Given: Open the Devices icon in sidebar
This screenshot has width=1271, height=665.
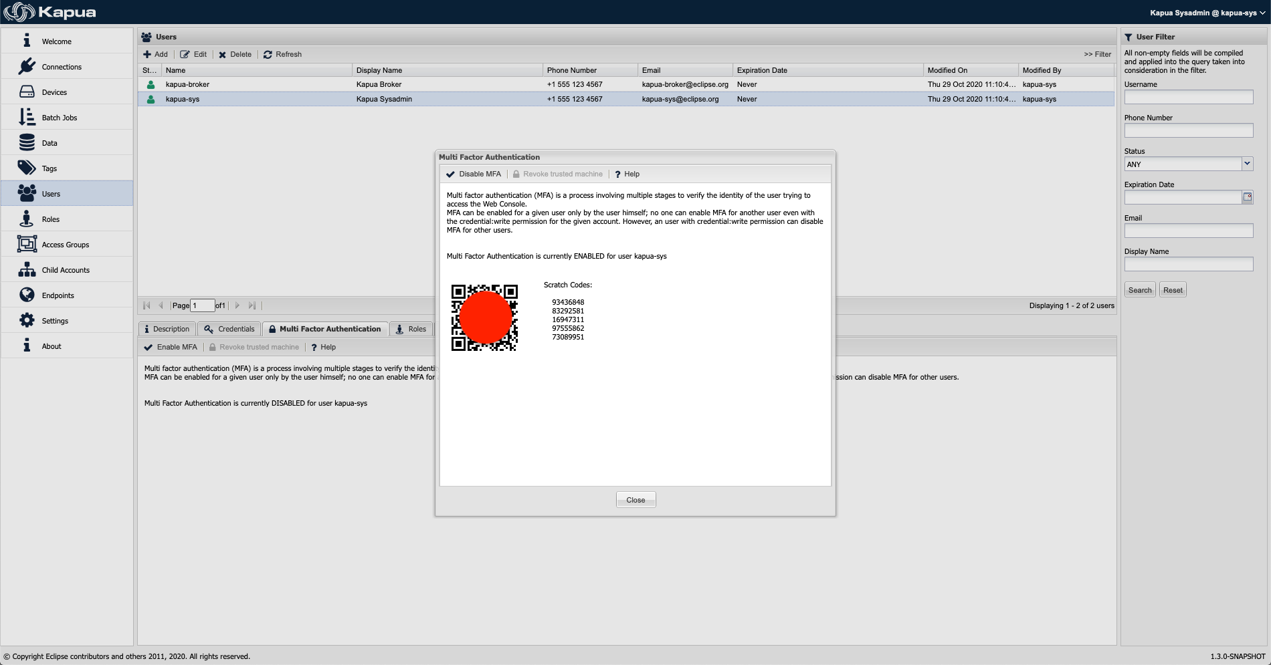Looking at the screenshot, I should pos(27,92).
